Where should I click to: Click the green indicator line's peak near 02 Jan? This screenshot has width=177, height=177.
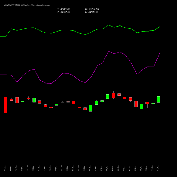(x=109, y=25)
